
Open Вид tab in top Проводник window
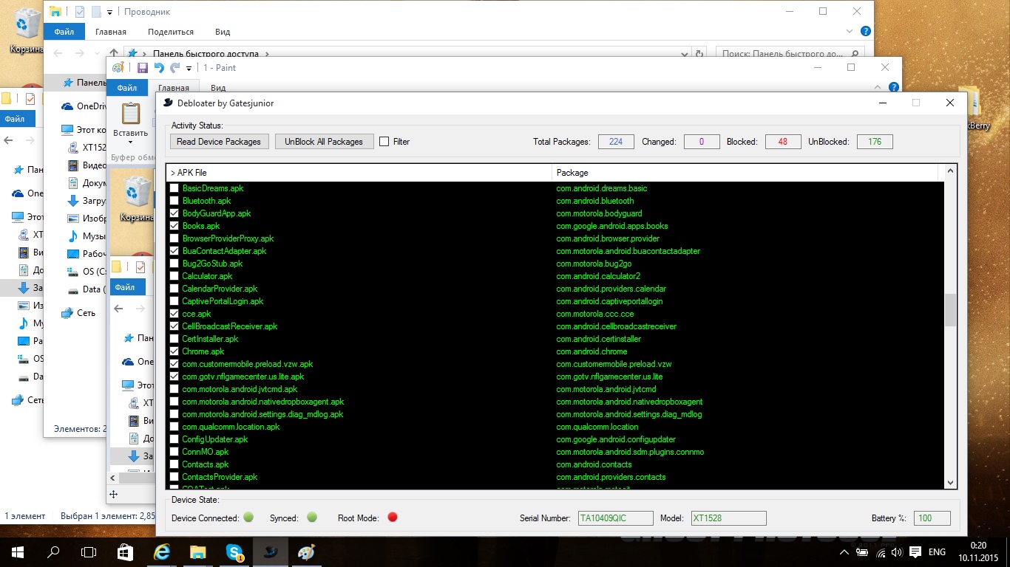(x=223, y=32)
